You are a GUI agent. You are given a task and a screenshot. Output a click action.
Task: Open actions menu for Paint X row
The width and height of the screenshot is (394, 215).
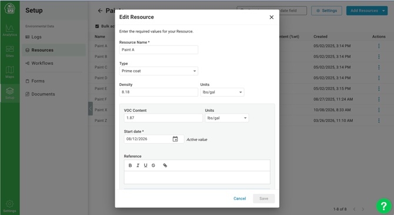(x=379, y=110)
